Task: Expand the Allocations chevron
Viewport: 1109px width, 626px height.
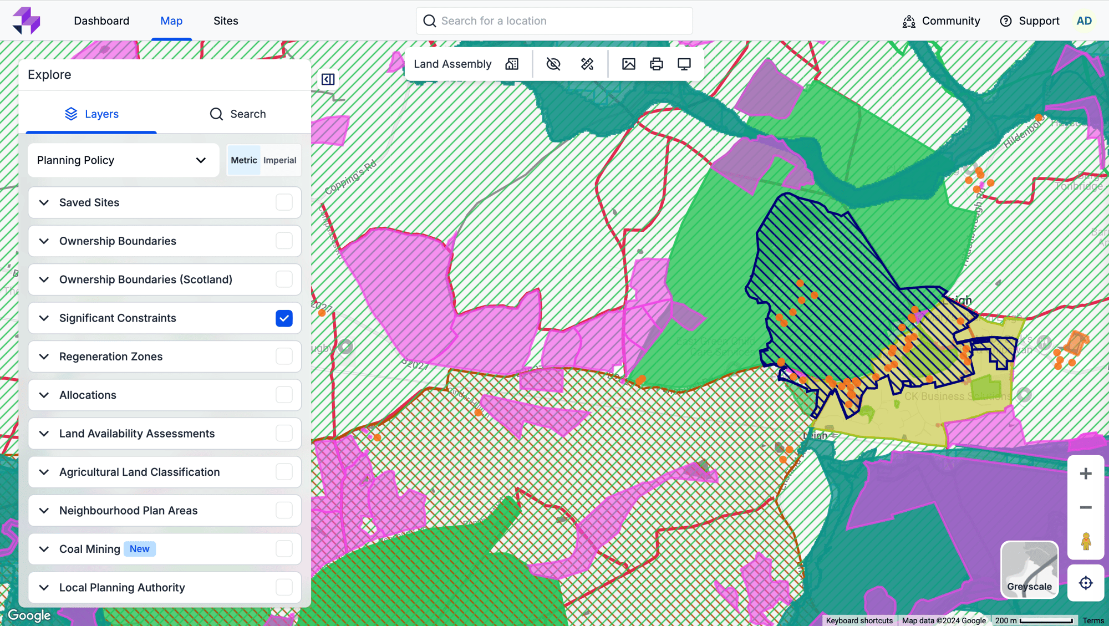Action: click(x=44, y=395)
